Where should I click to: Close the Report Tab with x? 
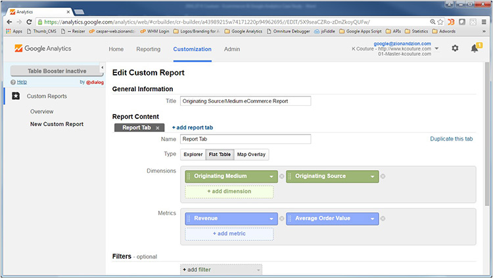pyautogui.click(x=158, y=128)
